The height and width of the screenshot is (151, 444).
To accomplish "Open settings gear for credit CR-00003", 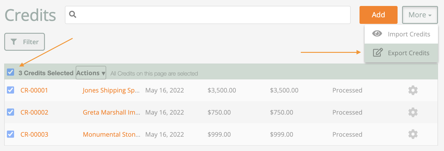I will pos(413,134).
